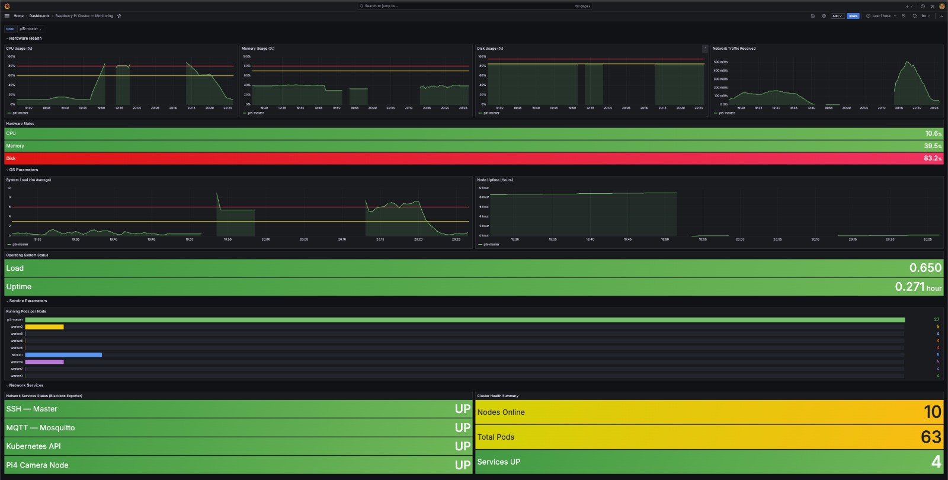Click the Operating System Status title
948x480 pixels.
pyautogui.click(x=27, y=255)
